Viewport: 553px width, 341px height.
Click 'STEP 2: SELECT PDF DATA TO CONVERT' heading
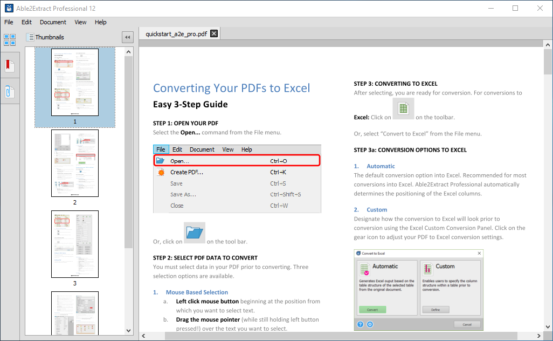[x=205, y=258]
